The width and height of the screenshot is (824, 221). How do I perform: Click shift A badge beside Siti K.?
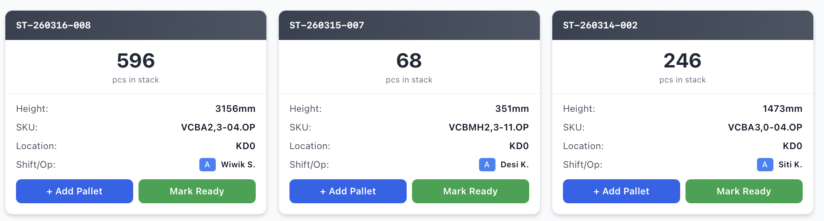765,165
